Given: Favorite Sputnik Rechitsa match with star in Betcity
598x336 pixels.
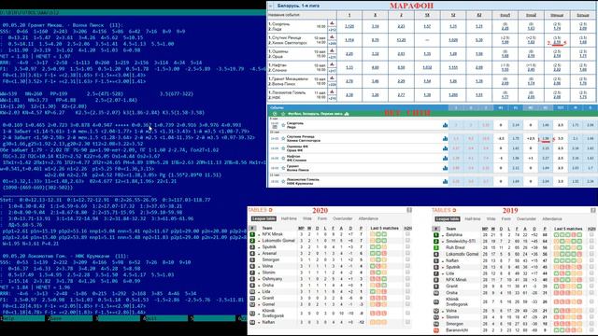Looking at the screenshot, I should tap(283, 139).
